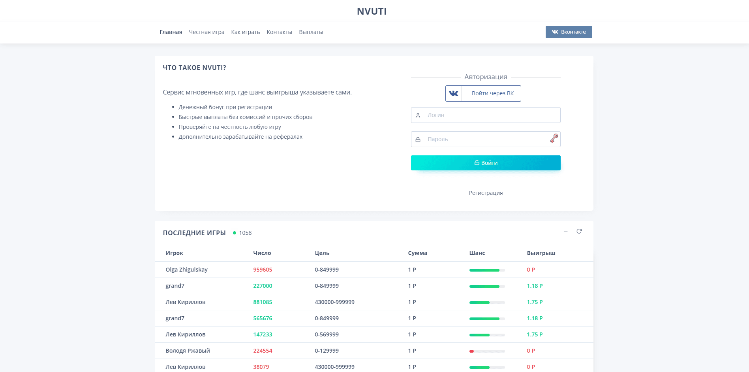
Task: Refresh the latest games list
Action: (x=579, y=231)
